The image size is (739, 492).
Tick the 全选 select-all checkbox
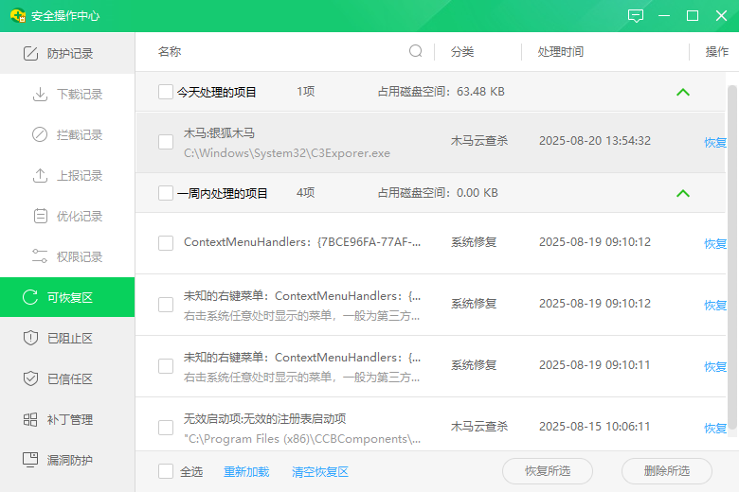(166, 471)
